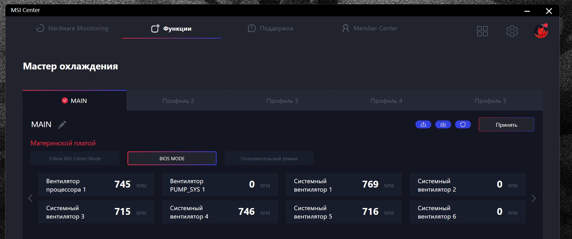Image resolution: width=572 pixels, height=239 pixels.
Task: Click the pencil icon to rename MAIN
Action: pos(62,125)
